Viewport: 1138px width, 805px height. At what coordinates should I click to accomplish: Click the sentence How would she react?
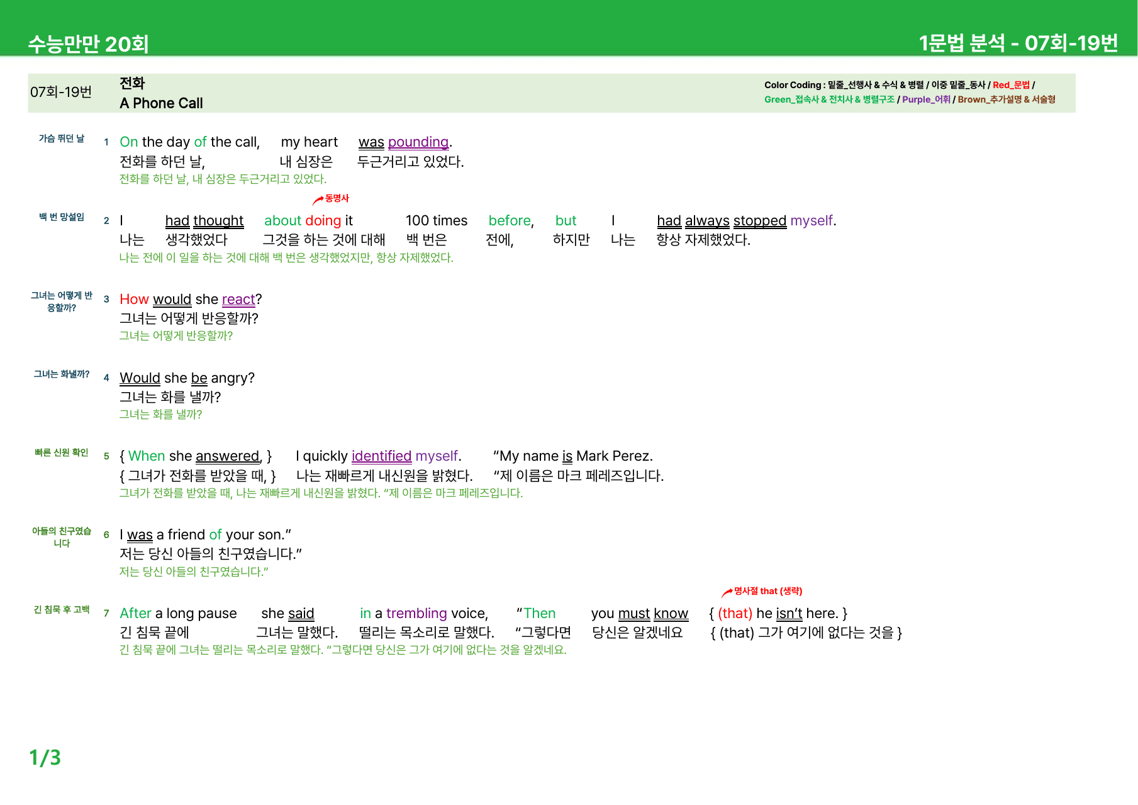pyautogui.click(x=191, y=300)
